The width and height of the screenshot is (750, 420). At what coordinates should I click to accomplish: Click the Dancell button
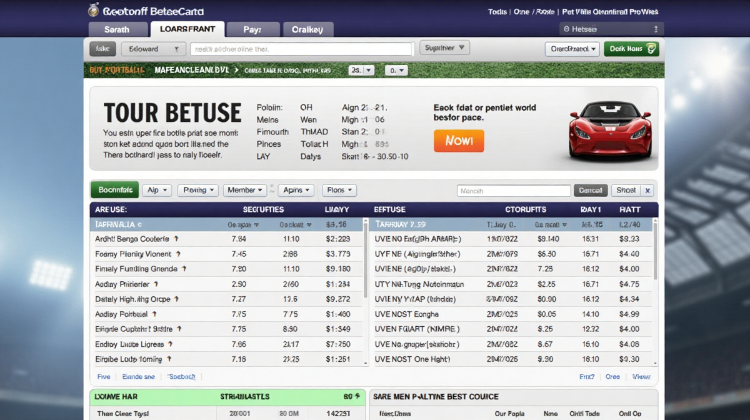[x=590, y=191]
